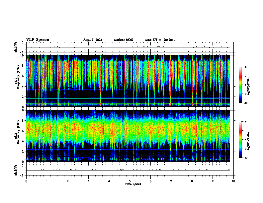Click the "5" tick on ch.3(V) axis

[23, 165]
